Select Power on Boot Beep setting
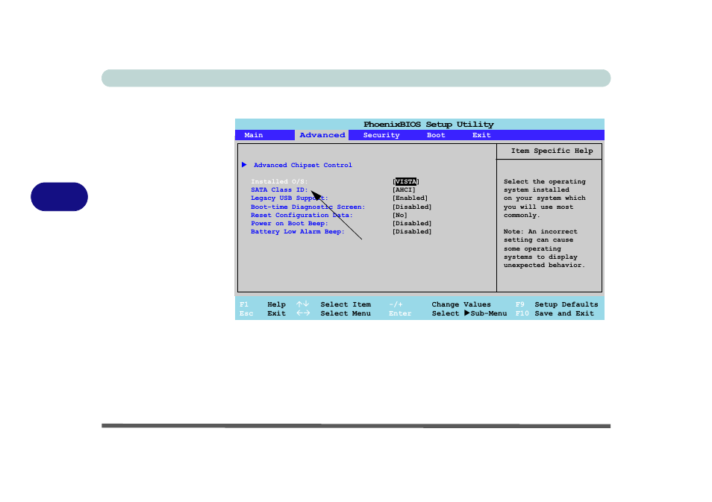Viewport: 712px width, 502px height. [x=290, y=223]
